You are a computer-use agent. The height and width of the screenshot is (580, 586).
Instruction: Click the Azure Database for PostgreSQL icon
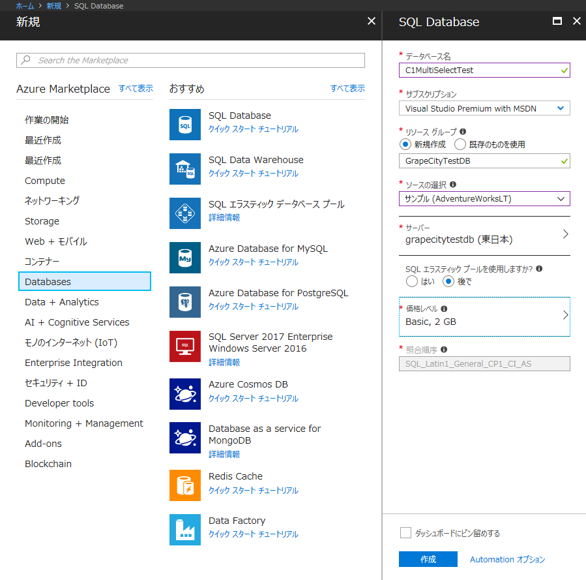tap(185, 302)
